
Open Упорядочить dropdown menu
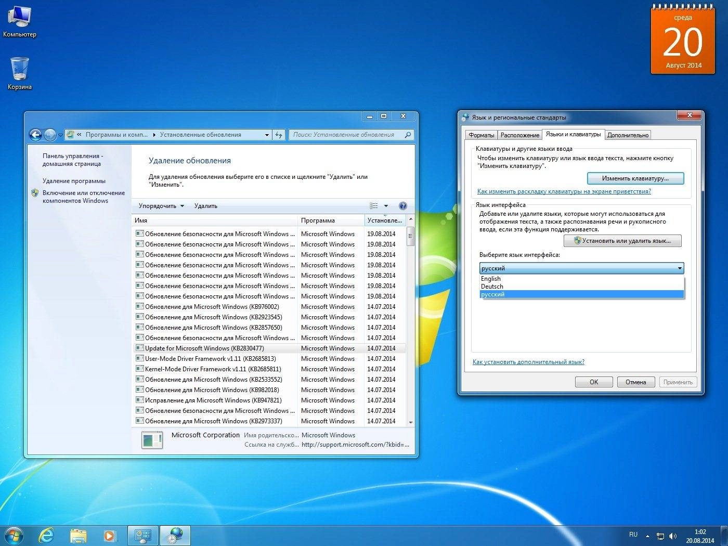[x=161, y=206]
